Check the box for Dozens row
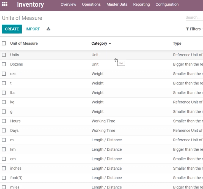The width and height of the screenshot is (203, 189). pos(4,64)
